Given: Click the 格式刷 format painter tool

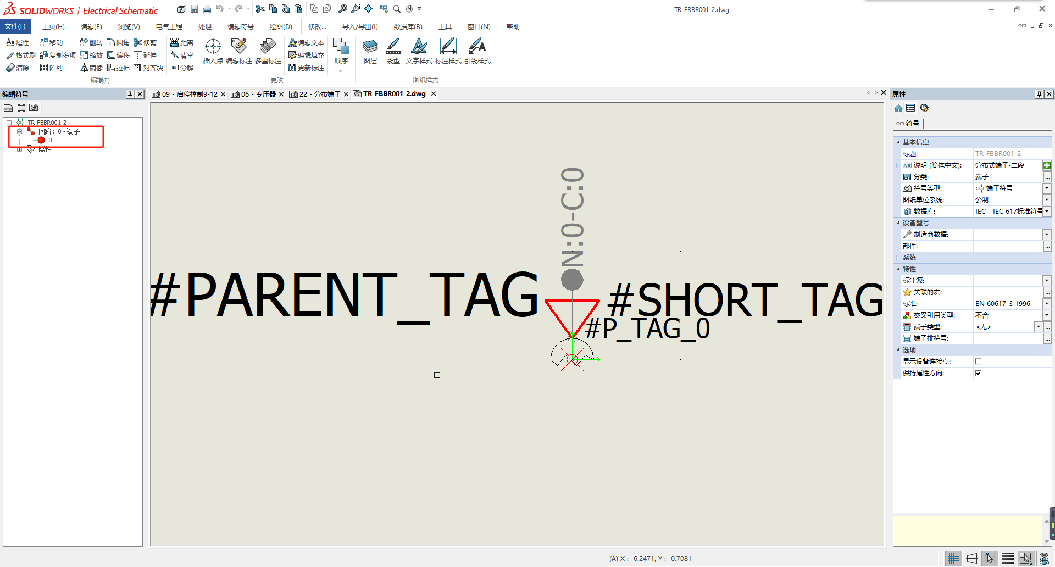Looking at the screenshot, I should [21, 55].
